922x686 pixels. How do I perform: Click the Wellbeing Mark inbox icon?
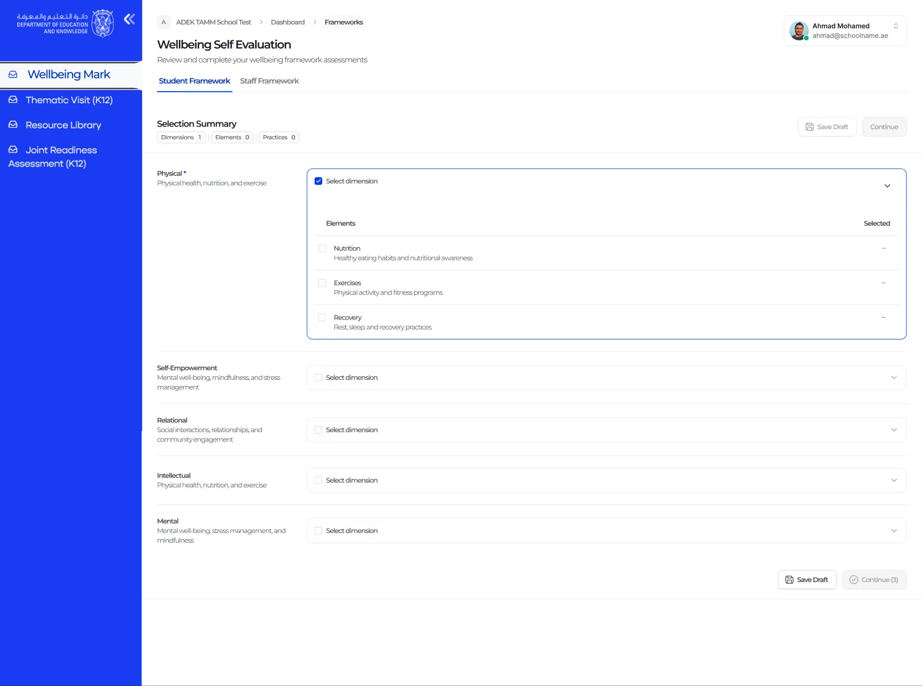click(13, 74)
